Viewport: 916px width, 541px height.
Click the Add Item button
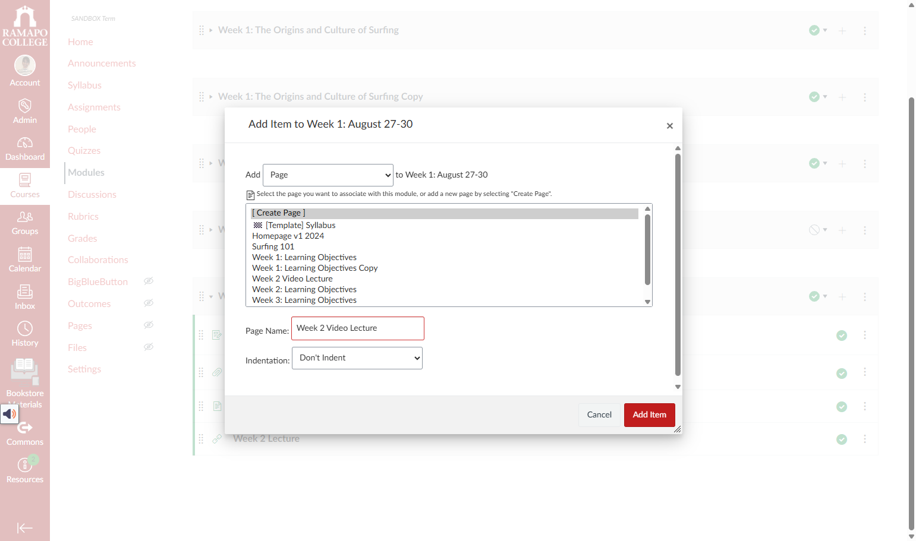(x=650, y=415)
